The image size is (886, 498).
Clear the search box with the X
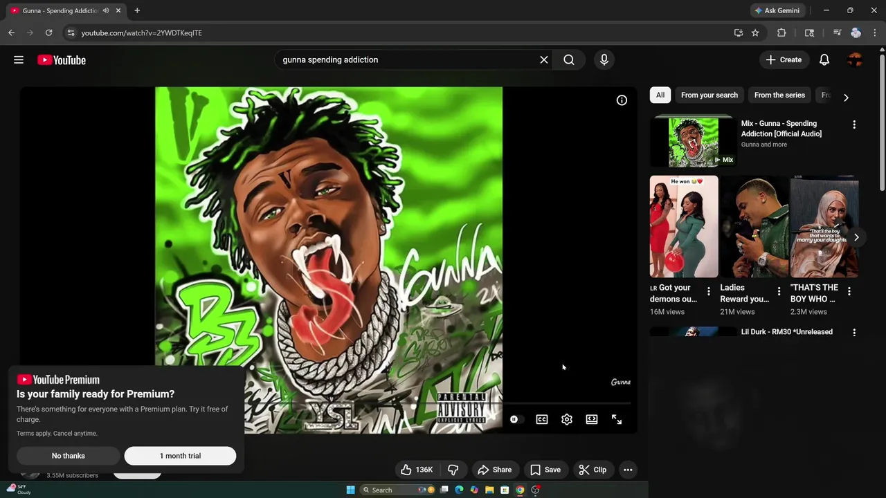(x=544, y=60)
